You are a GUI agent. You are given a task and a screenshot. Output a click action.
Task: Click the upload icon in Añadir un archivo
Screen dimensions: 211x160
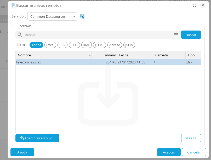(22, 138)
